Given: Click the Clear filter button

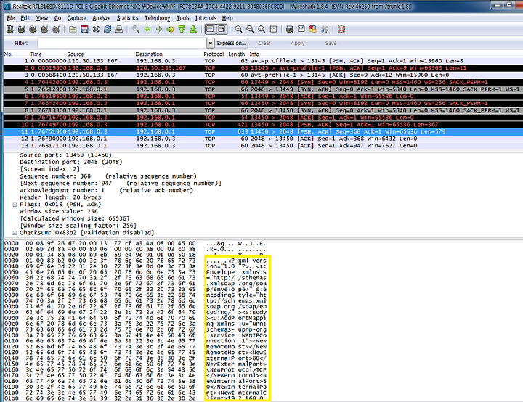Looking at the screenshot, I should 264,43.
